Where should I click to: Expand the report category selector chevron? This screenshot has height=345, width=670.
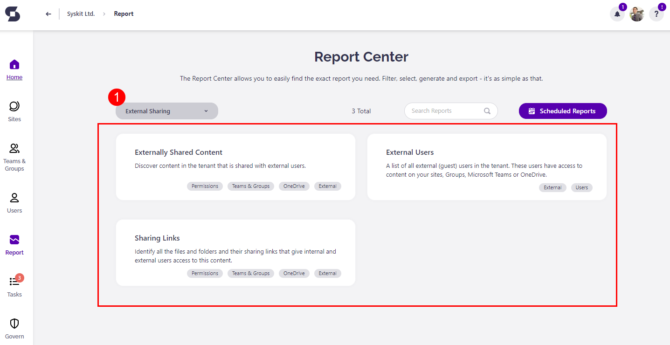click(206, 110)
